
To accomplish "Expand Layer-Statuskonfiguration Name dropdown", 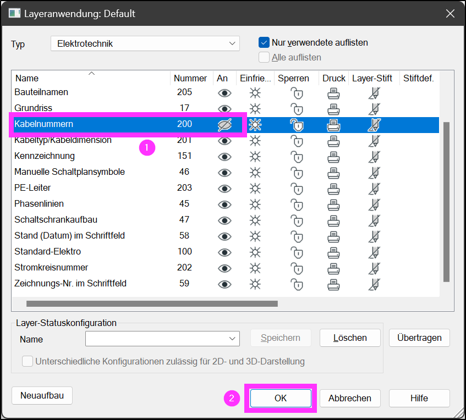I will click(162, 339).
